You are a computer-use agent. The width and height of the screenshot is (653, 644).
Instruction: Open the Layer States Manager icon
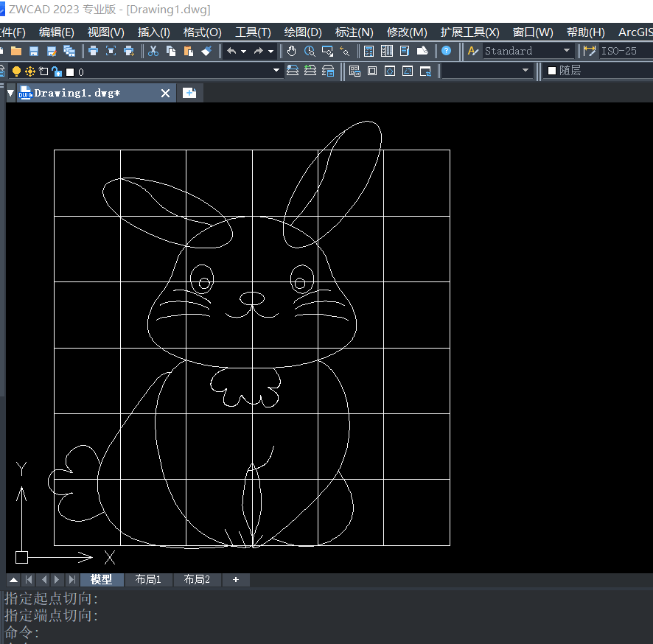tap(328, 71)
